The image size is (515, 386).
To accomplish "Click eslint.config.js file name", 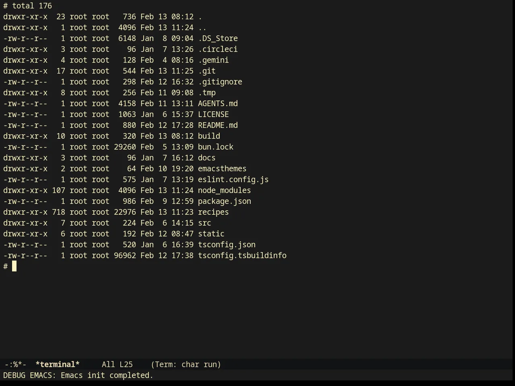I will pyautogui.click(x=233, y=179).
